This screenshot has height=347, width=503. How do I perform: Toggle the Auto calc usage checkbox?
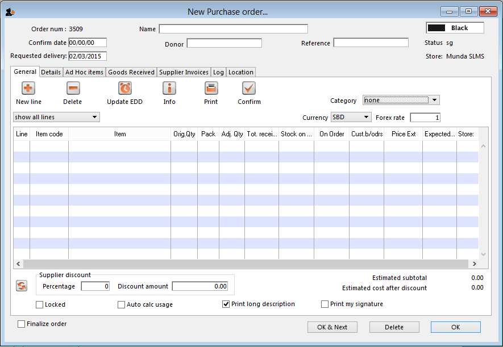[x=121, y=304]
